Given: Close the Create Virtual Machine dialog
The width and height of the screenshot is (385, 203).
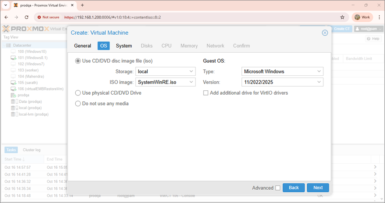Looking at the screenshot, I should pyautogui.click(x=325, y=33).
